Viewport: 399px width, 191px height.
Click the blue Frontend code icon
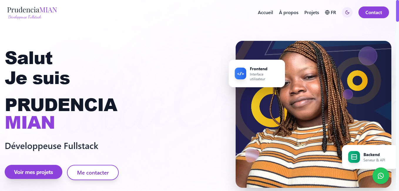point(240,73)
